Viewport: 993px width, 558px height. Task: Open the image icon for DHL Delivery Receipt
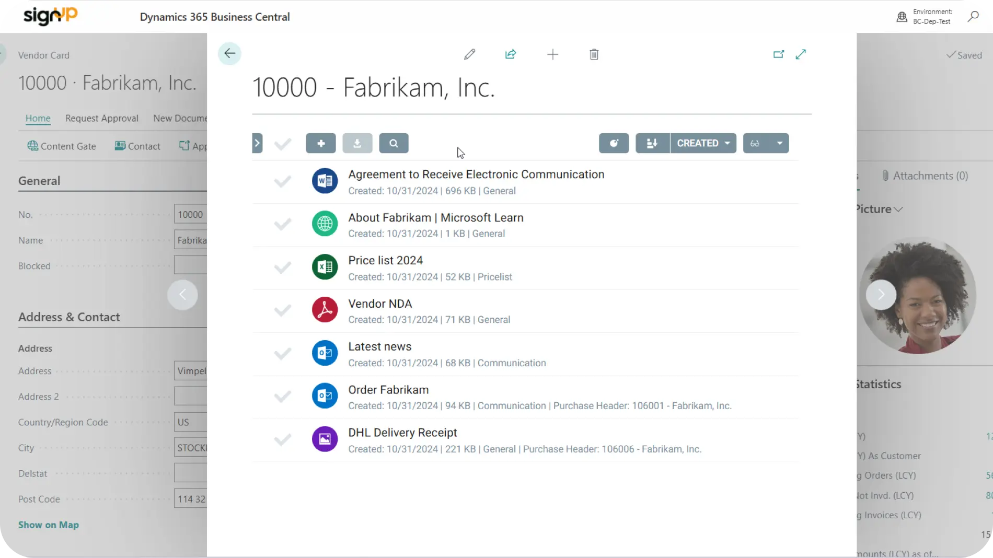pyautogui.click(x=325, y=439)
